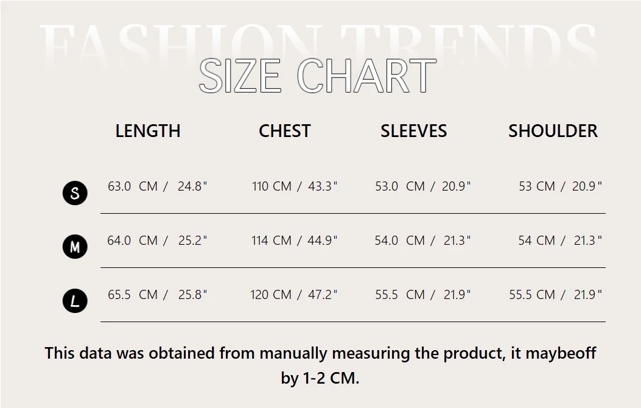Click the SHOULDER column header

553,130
